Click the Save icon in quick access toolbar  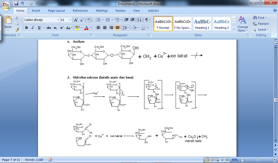(16, 3)
